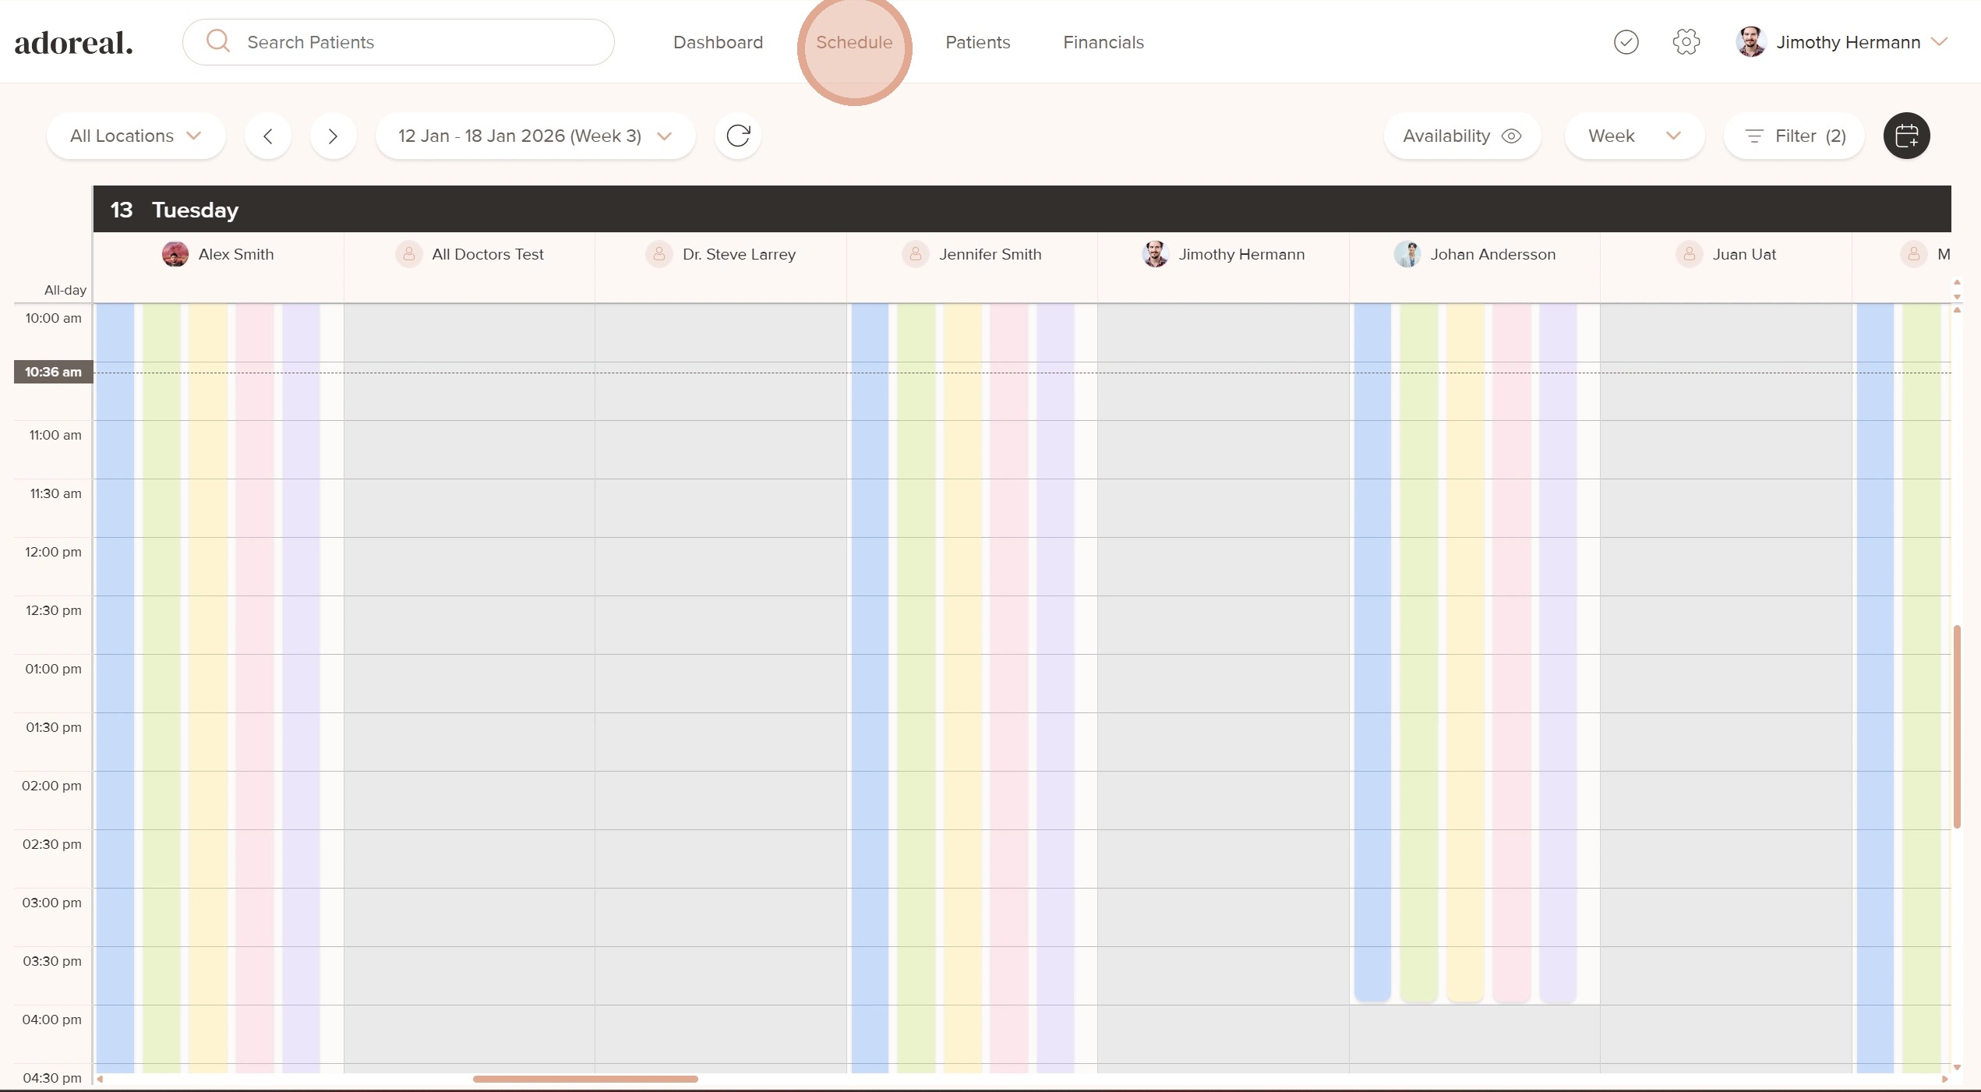The width and height of the screenshot is (1981, 1092).
Task: Go to previous week with left arrow
Action: coord(267,136)
